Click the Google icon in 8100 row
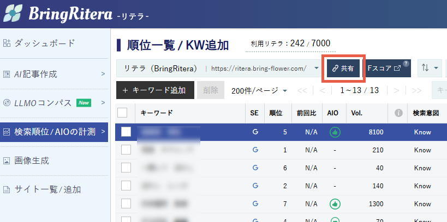The width and height of the screenshot is (447, 222). 255,132
